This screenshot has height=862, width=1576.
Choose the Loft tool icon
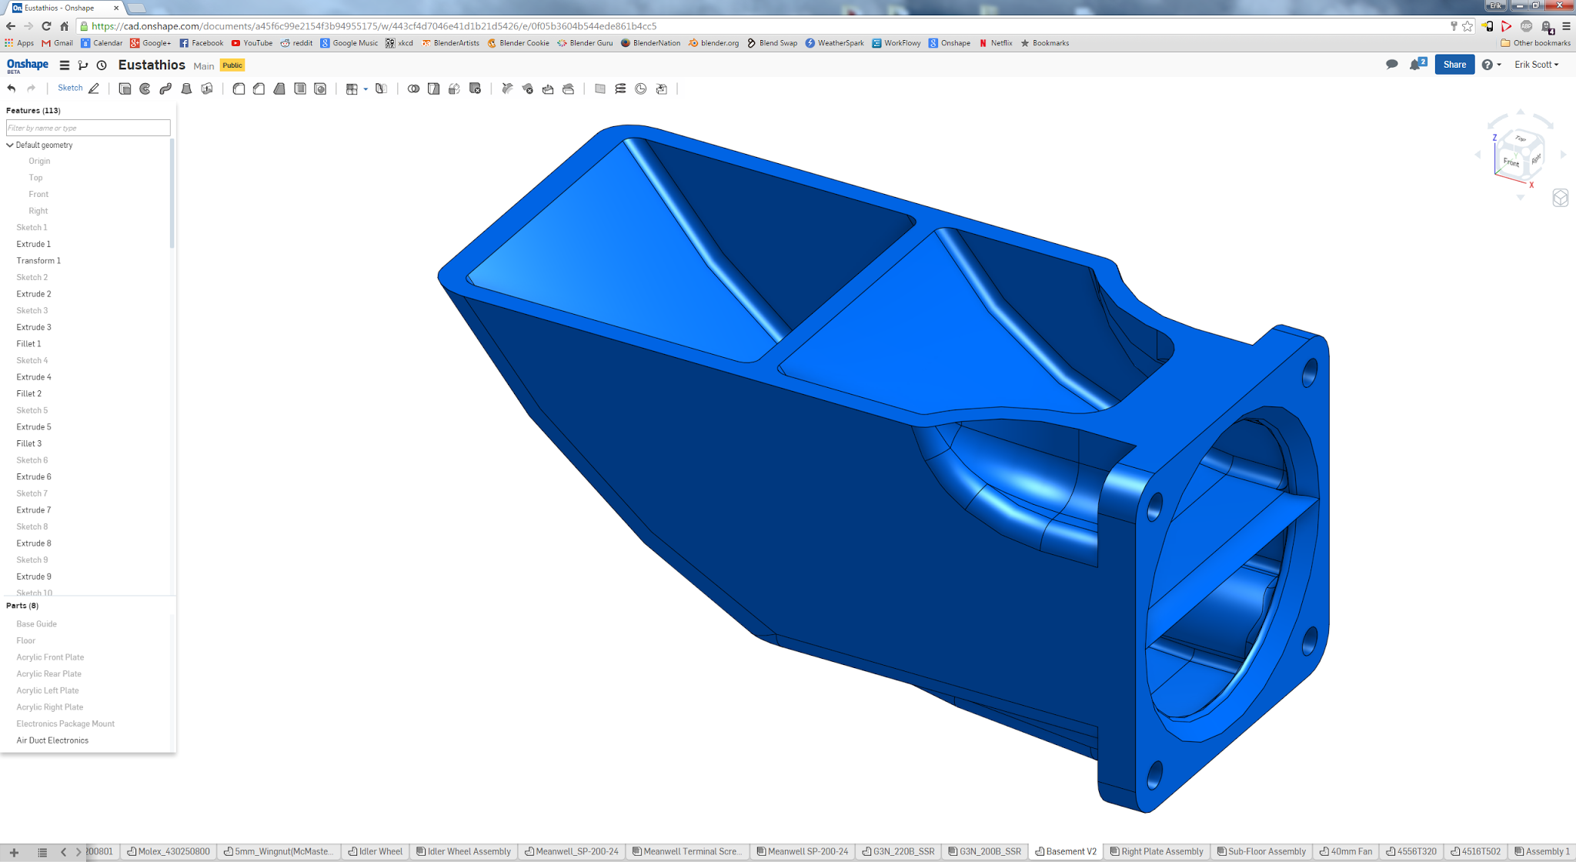186,89
